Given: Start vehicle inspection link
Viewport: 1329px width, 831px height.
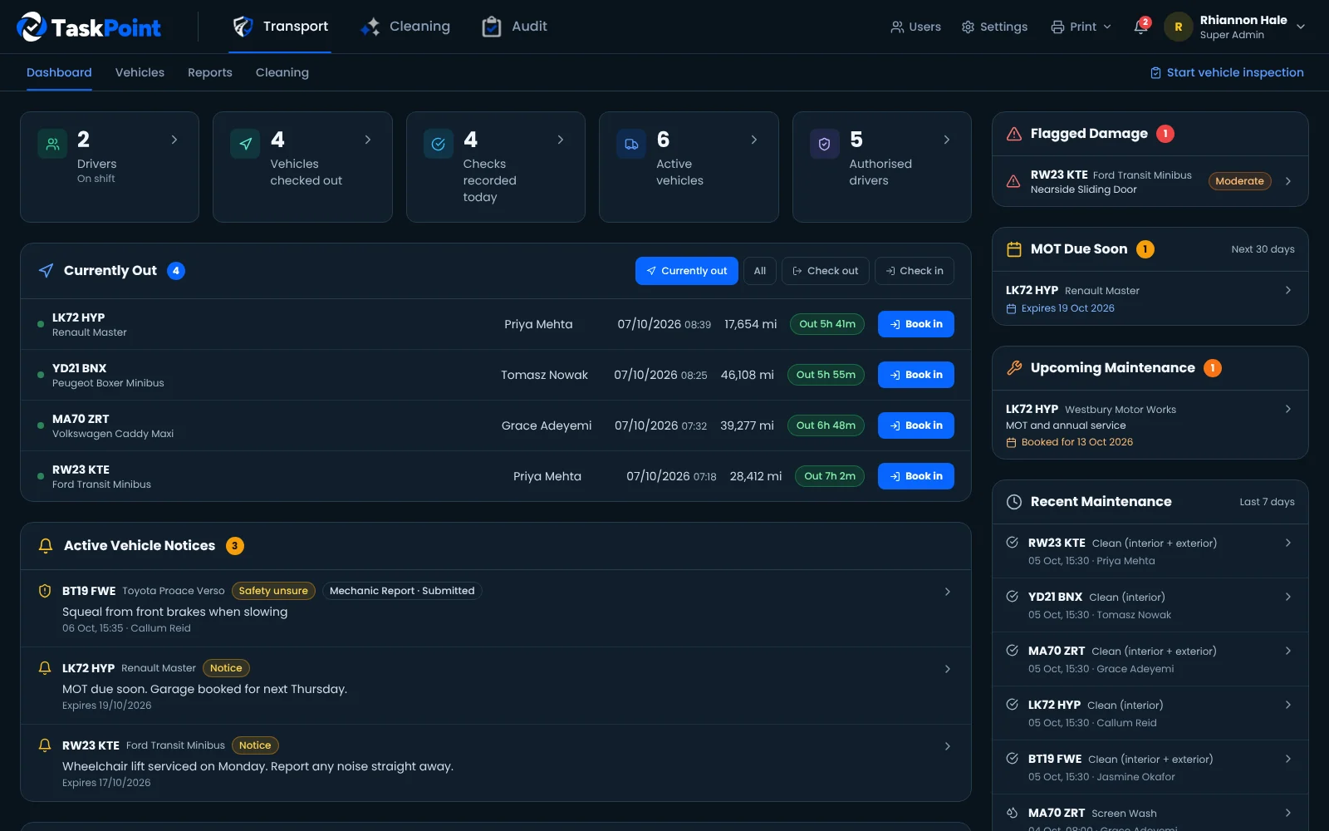Looking at the screenshot, I should tap(1227, 72).
